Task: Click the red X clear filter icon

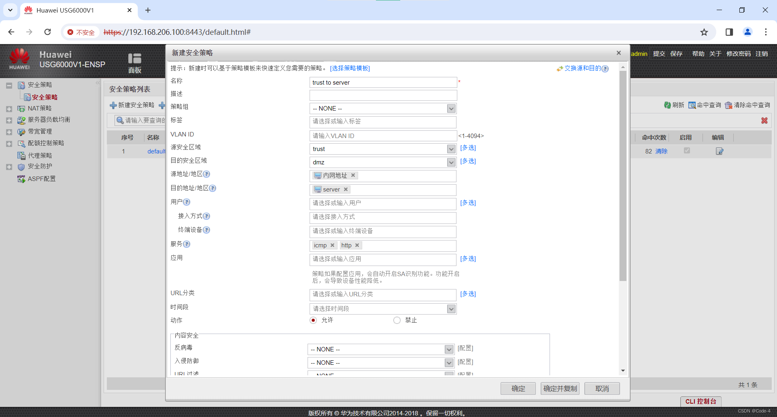Action: point(764,121)
